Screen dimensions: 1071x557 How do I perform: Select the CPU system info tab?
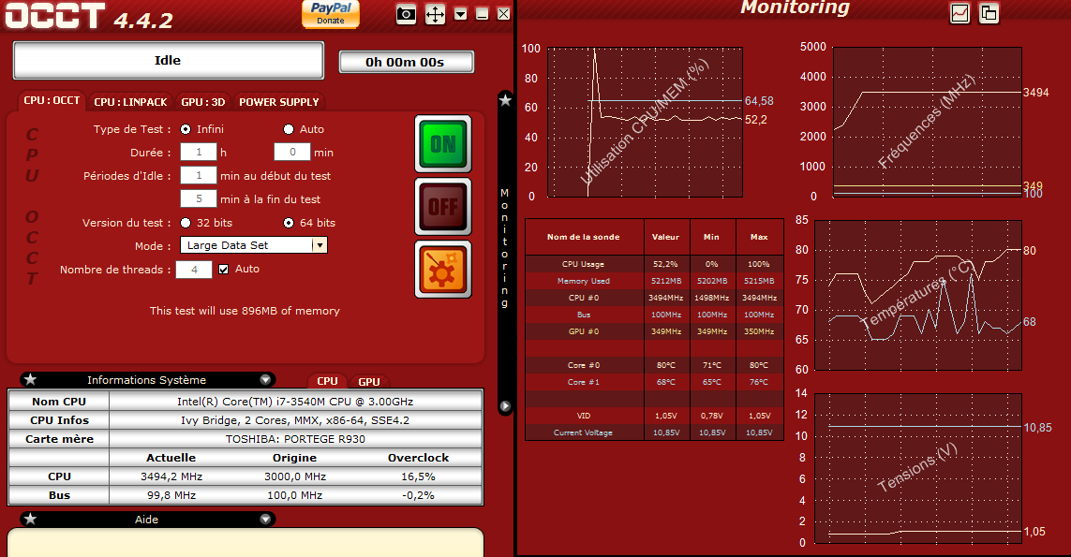(327, 381)
